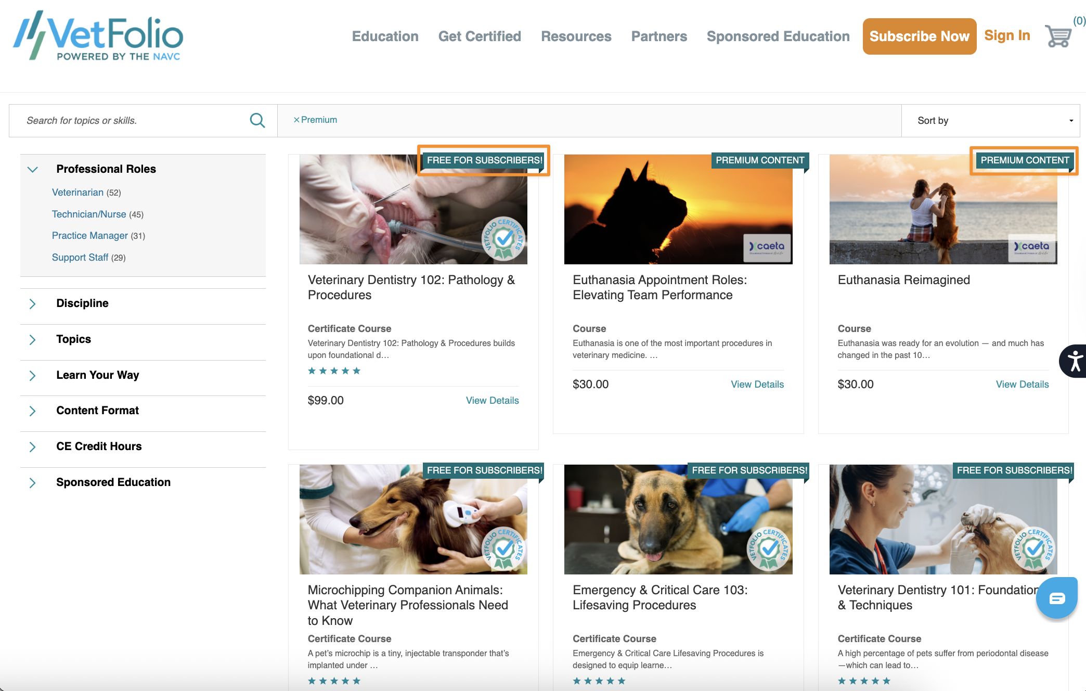Click the Sign In link
This screenshot has height=691, width=1086.
1007,35
